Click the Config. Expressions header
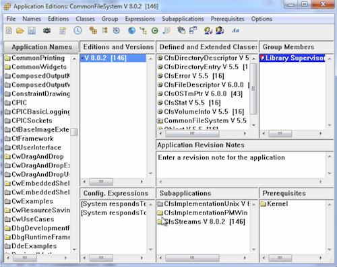This screenshot has height=267, width=337. [x=117, y=193]
